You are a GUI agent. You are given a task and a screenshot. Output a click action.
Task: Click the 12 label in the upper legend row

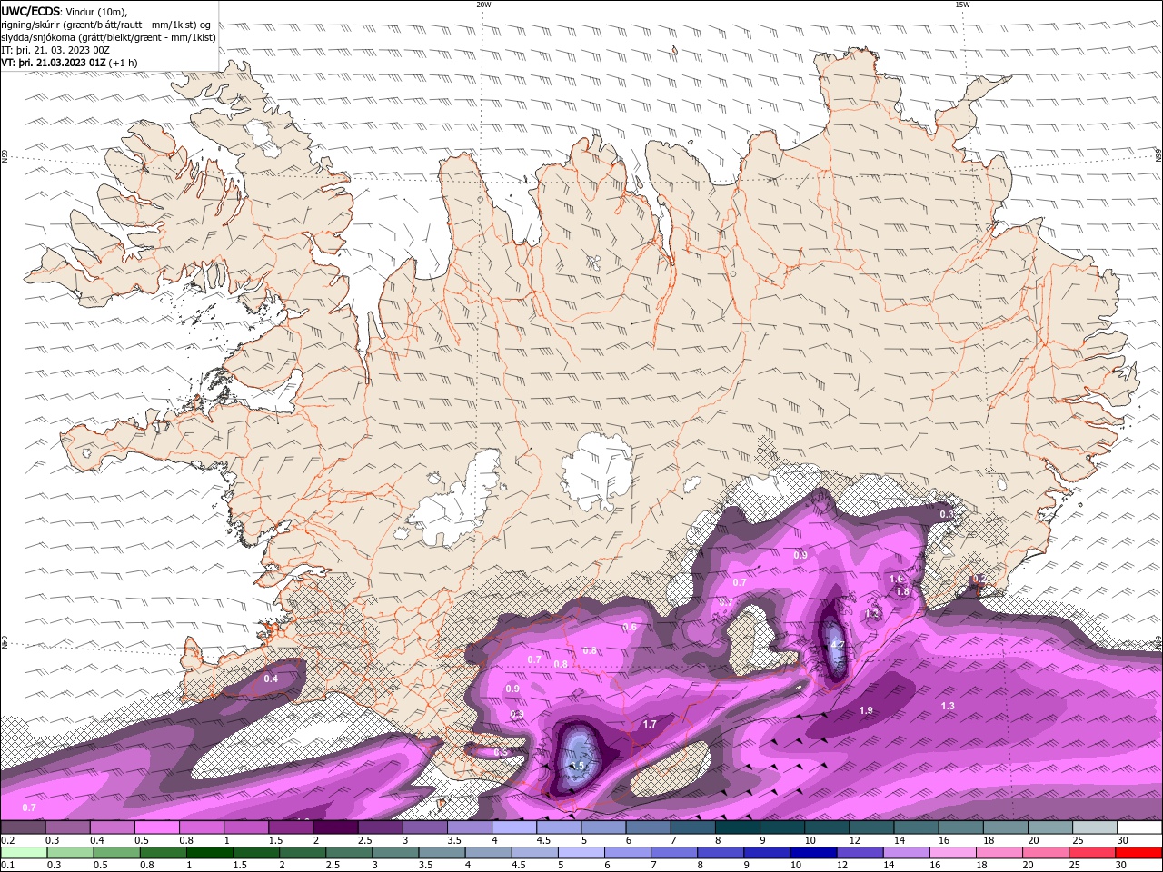[x=856, y=840]
